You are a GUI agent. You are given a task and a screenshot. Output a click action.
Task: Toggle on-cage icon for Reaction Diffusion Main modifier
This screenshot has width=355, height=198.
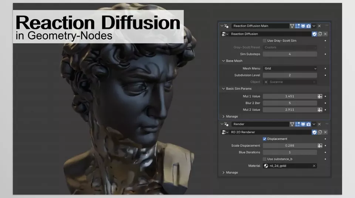pos(292,26)
